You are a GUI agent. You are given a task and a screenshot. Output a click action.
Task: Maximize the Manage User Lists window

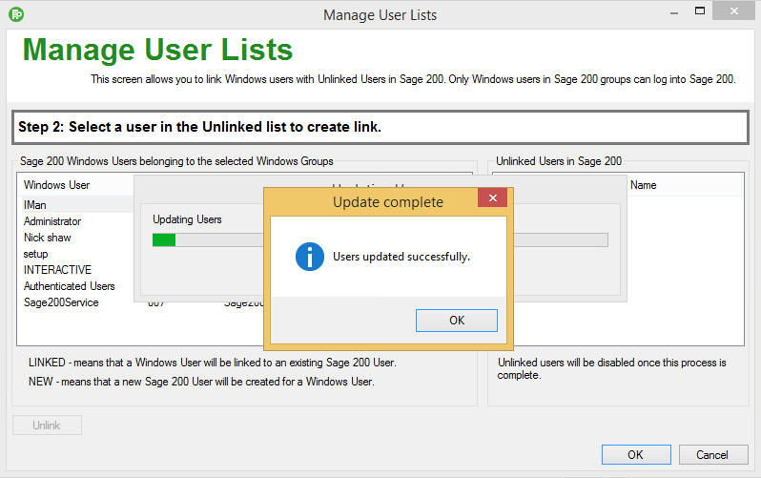click(699, 11)
